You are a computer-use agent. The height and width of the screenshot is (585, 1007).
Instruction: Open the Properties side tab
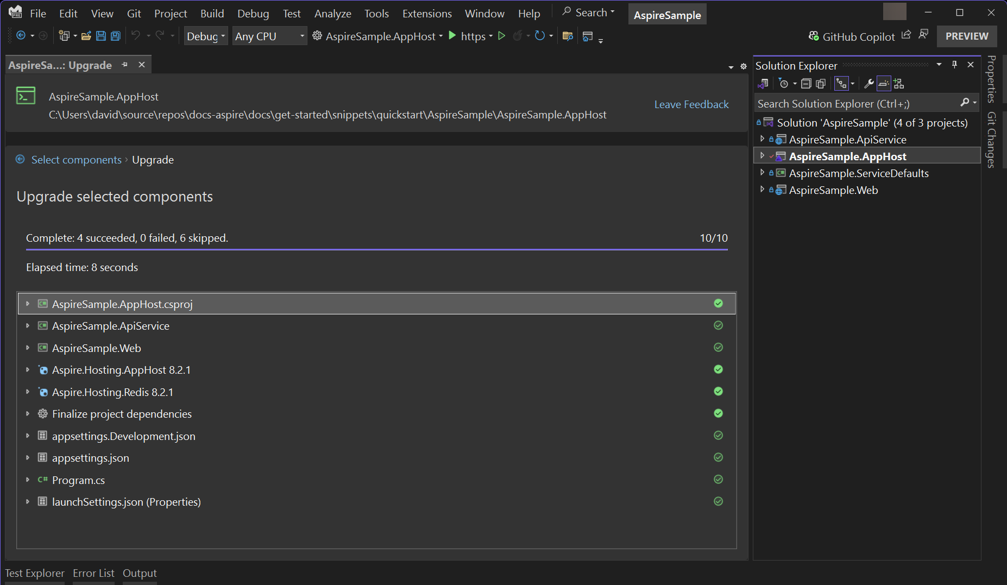coord(992,79)
